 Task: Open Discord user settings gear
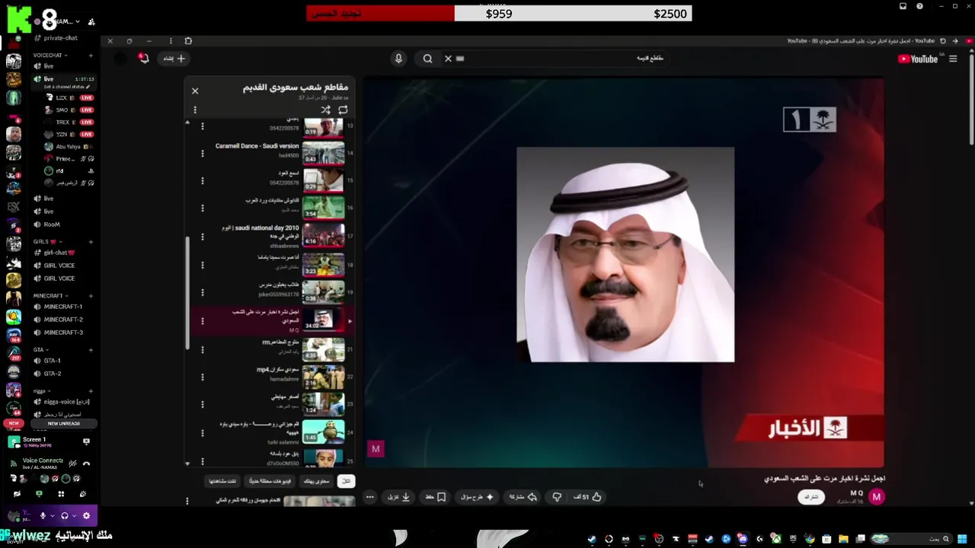coord(86,515)
